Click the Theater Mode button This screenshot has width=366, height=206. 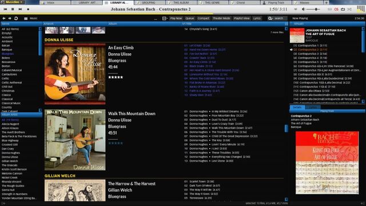[x=221, y=18]
